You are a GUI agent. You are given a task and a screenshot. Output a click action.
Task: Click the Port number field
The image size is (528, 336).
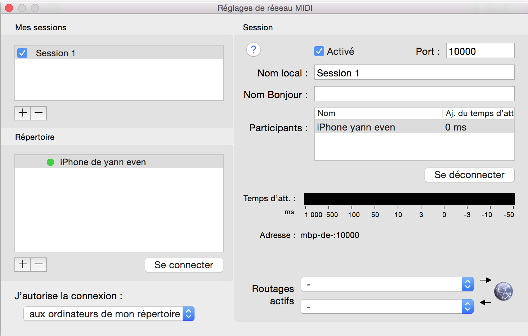click(x=480, y=51)
